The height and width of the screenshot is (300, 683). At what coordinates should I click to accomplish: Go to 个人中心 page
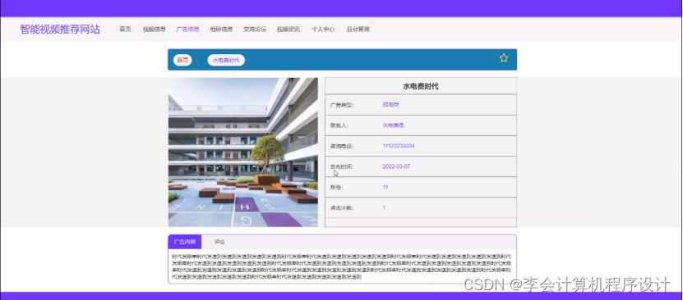pyautogui.click(x=323, y=29)
